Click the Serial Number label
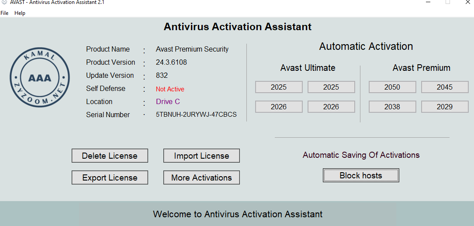Screen dimensions: 474x226 tap(108, 115)
